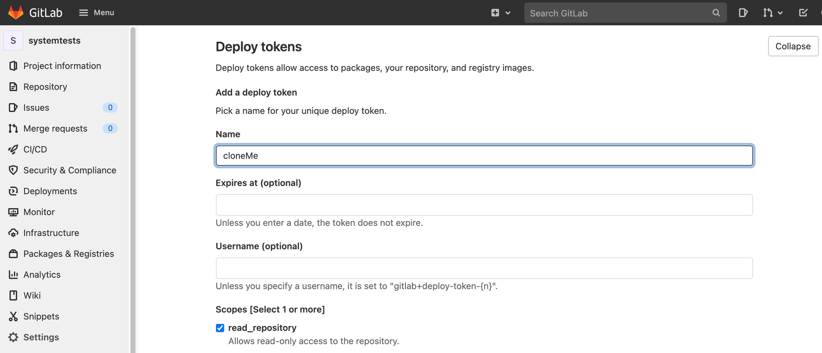Focus the Username optional field
Viewport: 822px width, 353px height.
tap(484, 268)
